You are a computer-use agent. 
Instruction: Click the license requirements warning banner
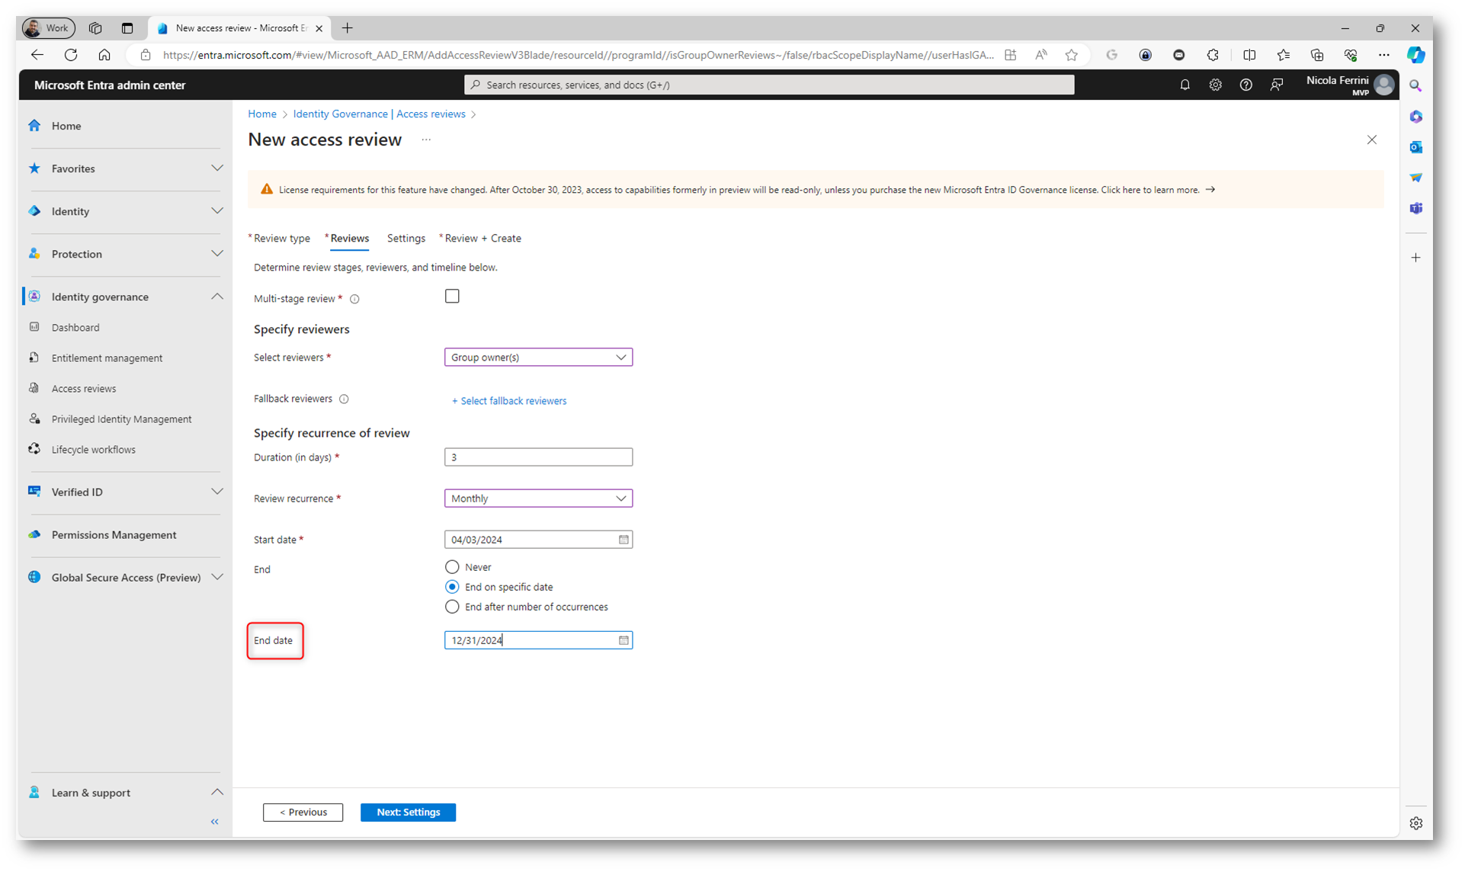coord(816,190)
